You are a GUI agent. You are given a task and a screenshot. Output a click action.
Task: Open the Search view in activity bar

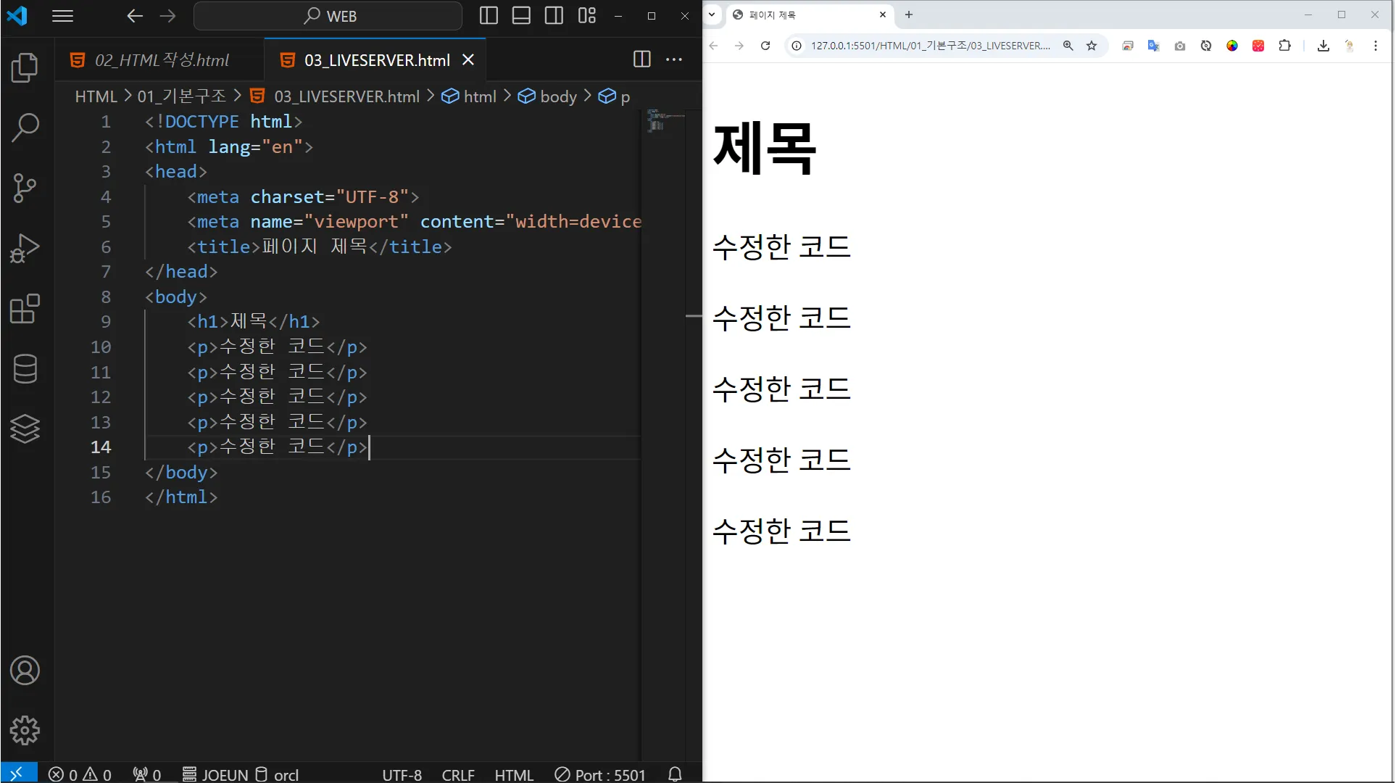pyautogui.click(x=25, y=127)
